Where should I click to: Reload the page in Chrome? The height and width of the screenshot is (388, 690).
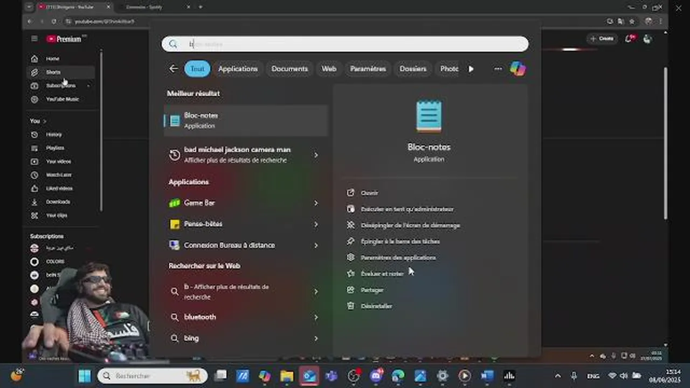click(x=54, y=21)
